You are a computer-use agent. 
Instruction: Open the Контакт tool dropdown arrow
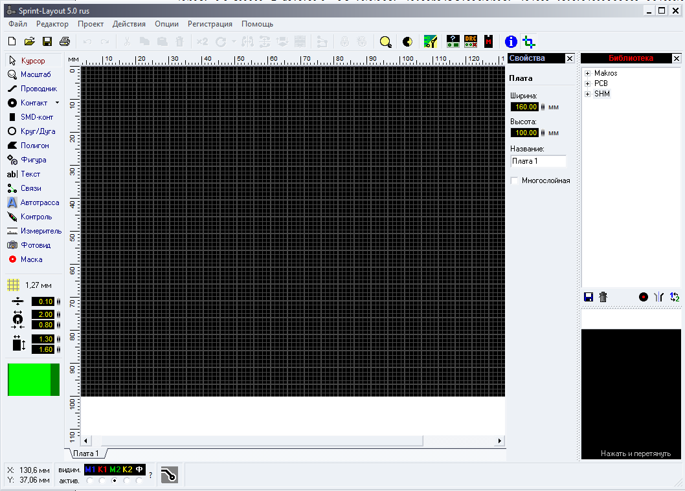(57, 103)
